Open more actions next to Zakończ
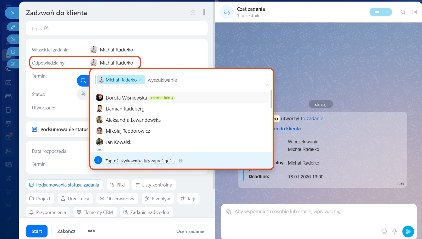This screenshot has width=422, height=239. click(x=91, y=231)
